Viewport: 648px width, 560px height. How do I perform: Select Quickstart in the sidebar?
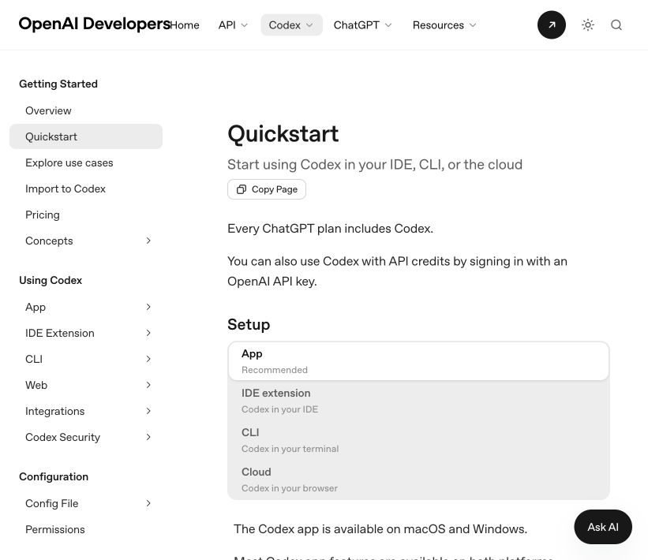[x=86, y=136]
